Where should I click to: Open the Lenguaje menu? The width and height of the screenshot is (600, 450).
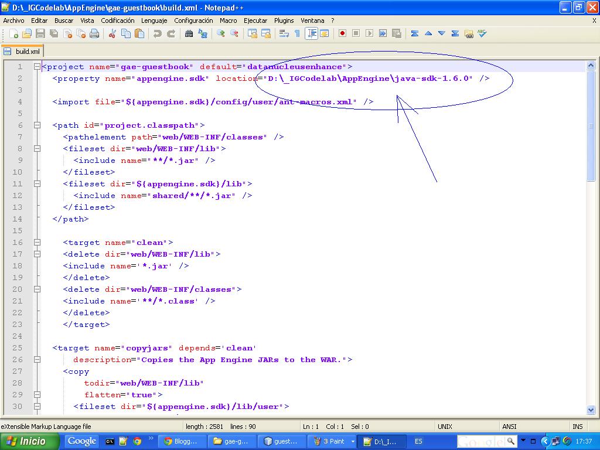point(154,19)
